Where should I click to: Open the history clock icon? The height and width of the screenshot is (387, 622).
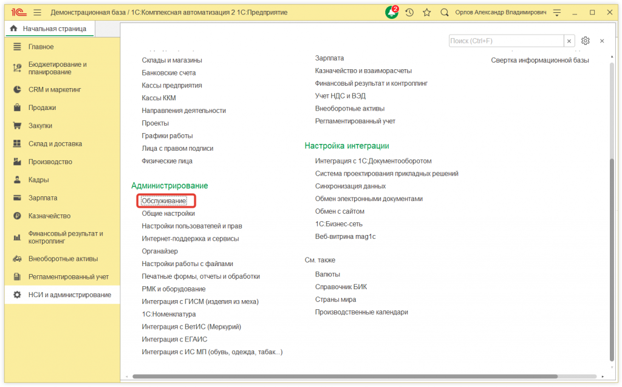(x=409, y=12)
